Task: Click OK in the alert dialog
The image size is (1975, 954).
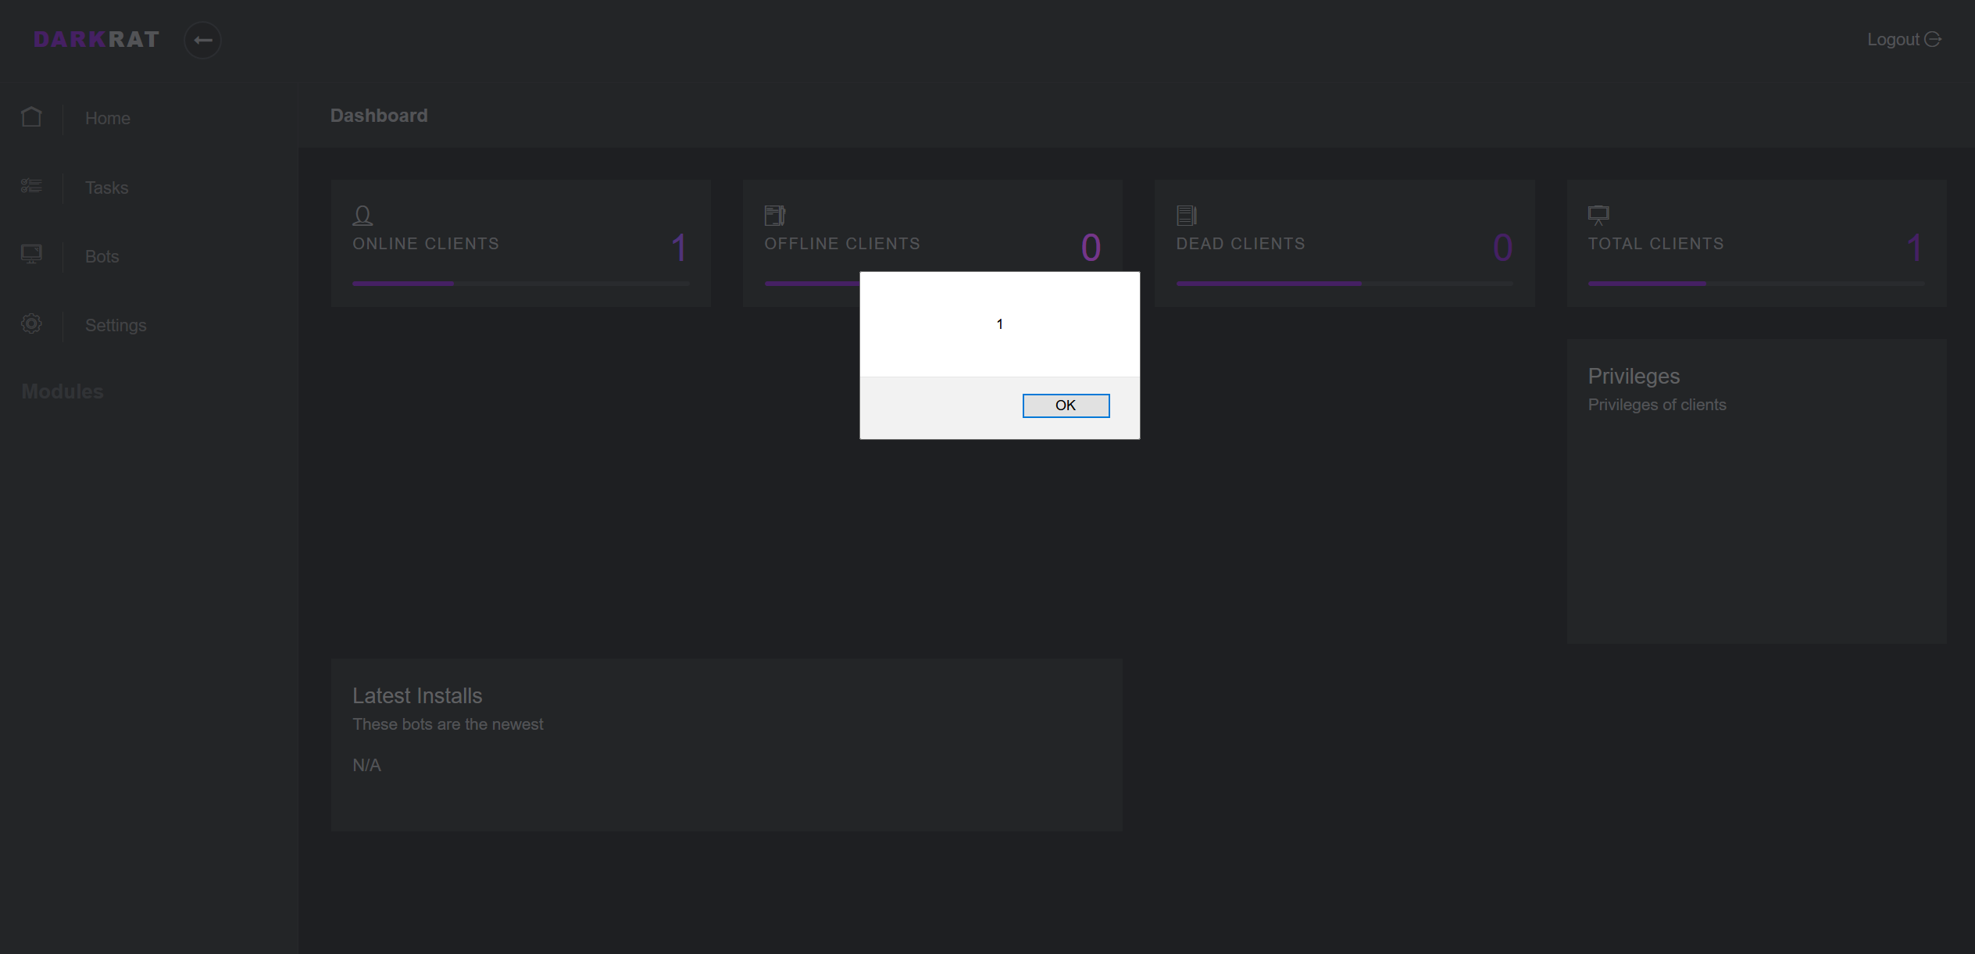Action: point(1066,406)
